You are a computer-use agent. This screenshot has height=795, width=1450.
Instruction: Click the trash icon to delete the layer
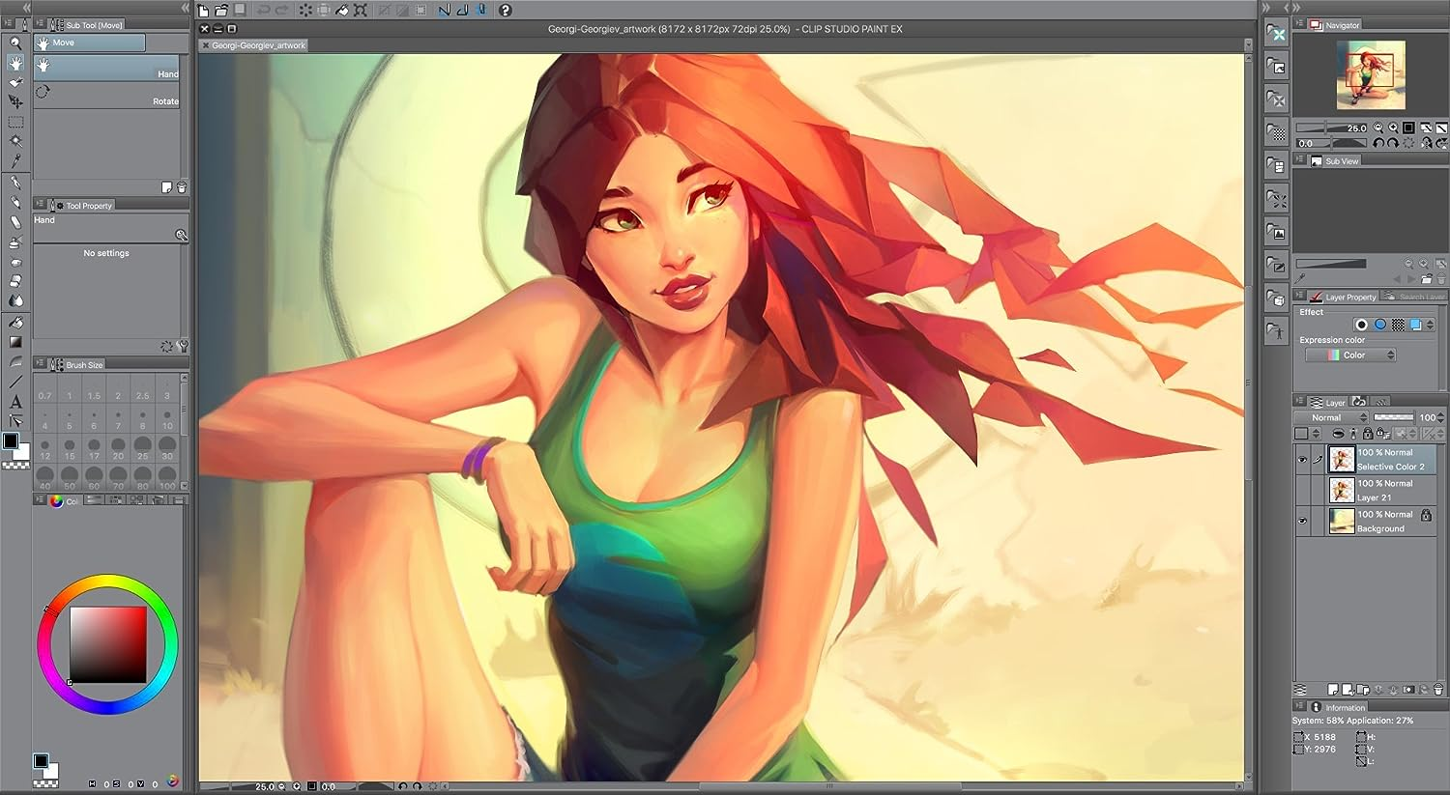tap(1438, 690)
